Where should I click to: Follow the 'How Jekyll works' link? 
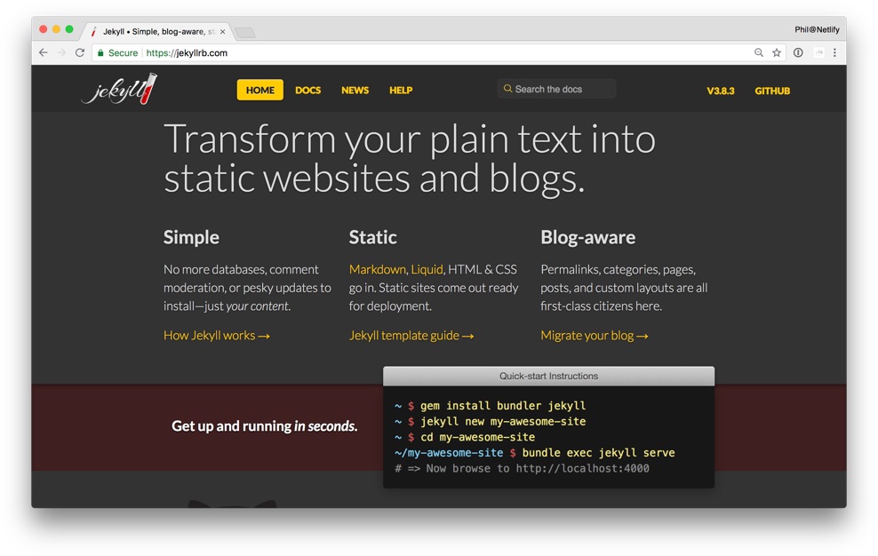(x=216, y=336)
